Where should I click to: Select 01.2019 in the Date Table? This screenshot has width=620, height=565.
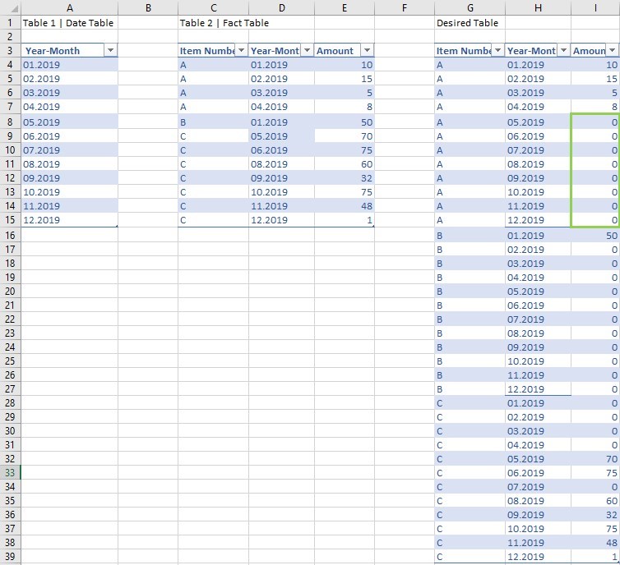pos(69,65)
